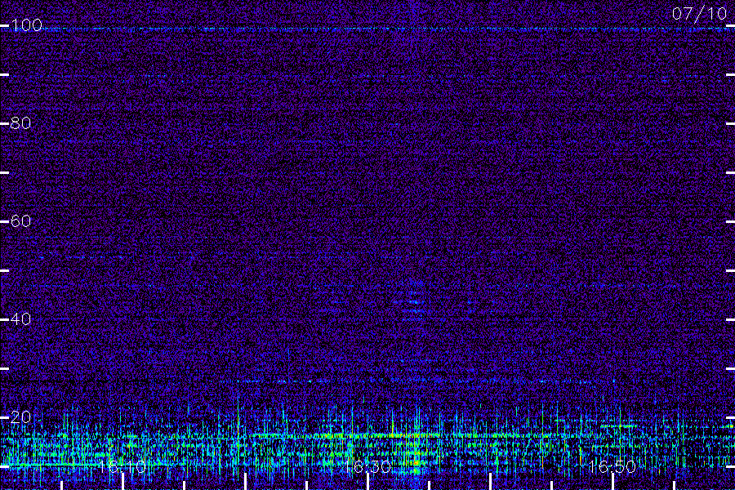Click the 16:50 time label
This screenshot has height=490, width=735.
coord(612,466)
